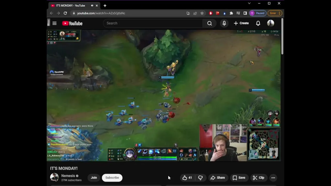
Task: Open the Create menu
Action: 241,23
